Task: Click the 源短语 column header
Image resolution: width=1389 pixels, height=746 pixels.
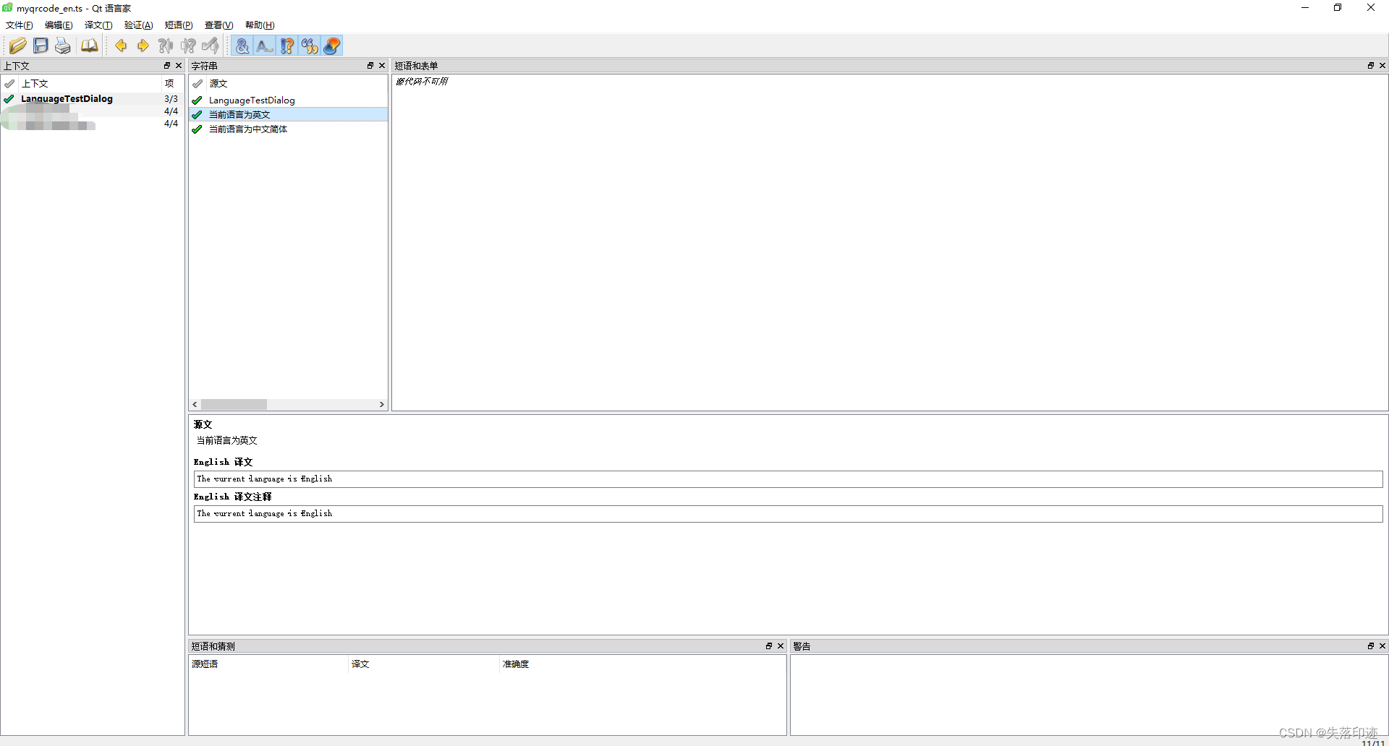Action: coord(268,664)
